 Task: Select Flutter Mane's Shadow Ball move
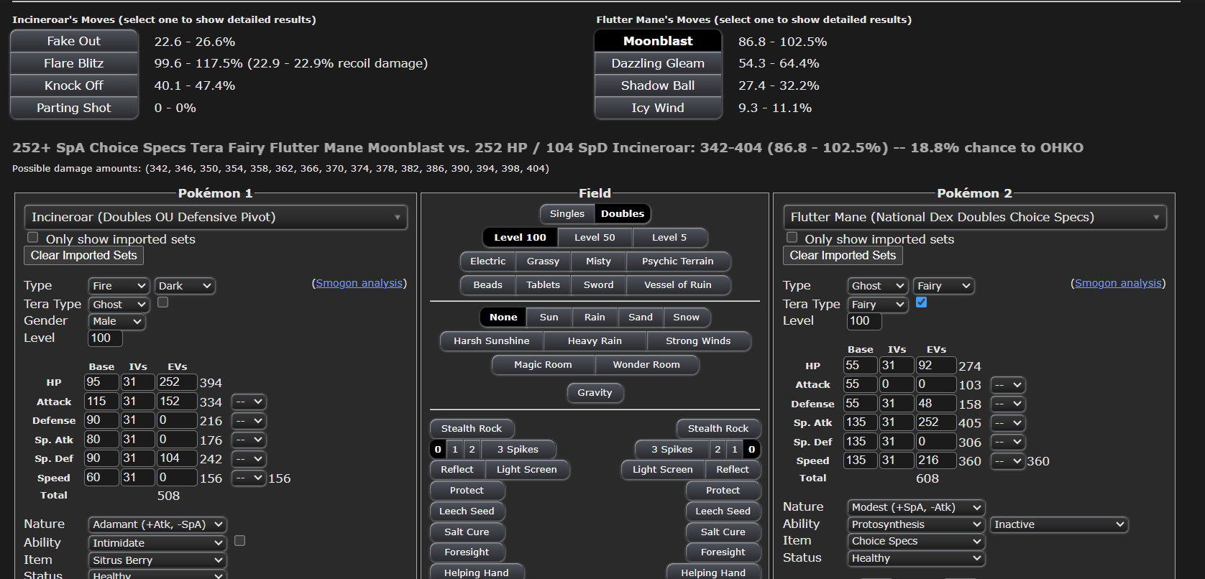click(658, 85)
